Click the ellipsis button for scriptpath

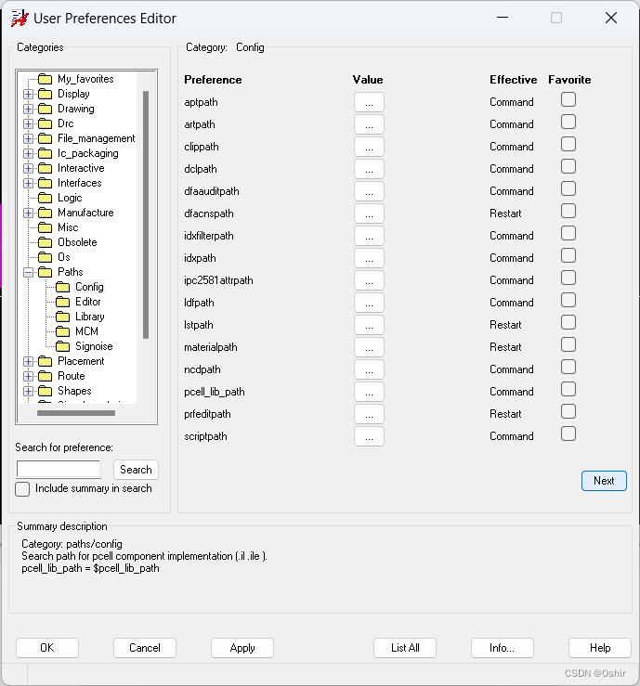(369, 436)
